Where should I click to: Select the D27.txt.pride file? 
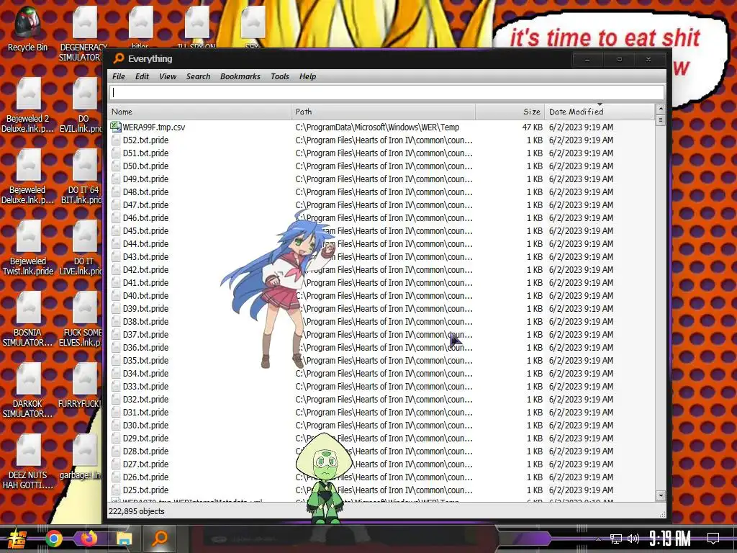(145, 464)
